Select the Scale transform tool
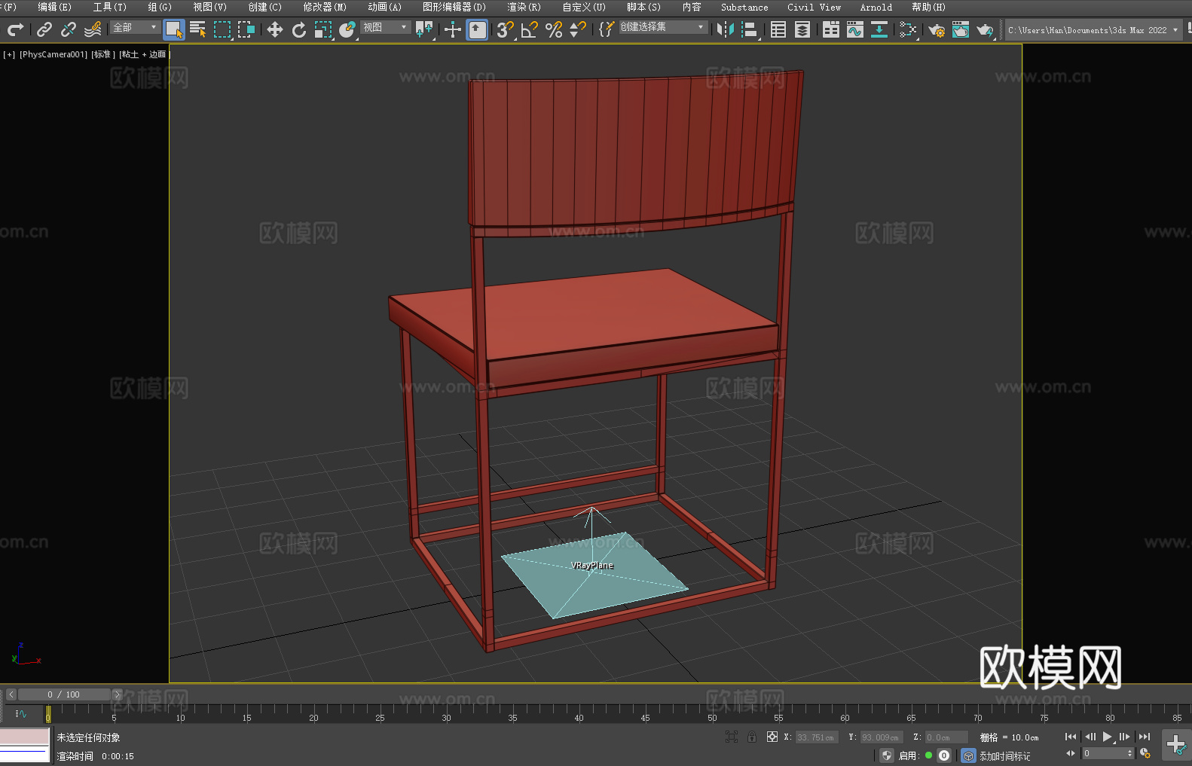 (323, 30)
